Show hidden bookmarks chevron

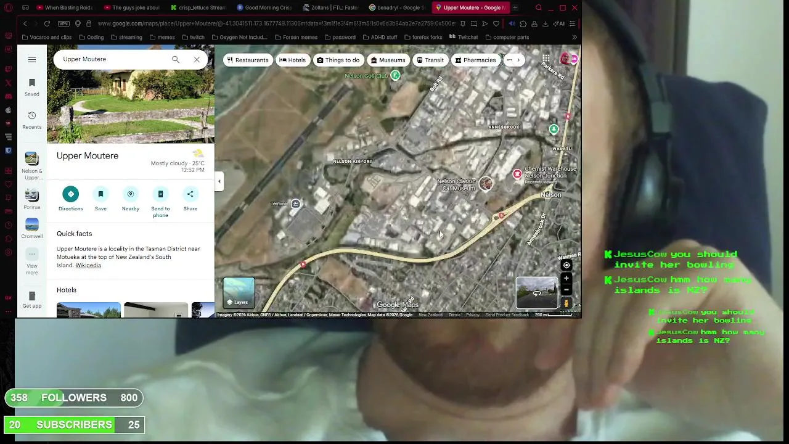(x=574, y=37)
